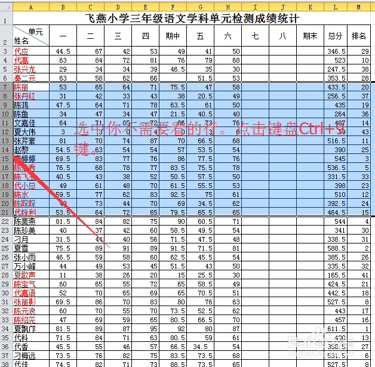The width and height of the screenshot is (375, 367).
Task: Select column B header
Action: coord(63,7)
